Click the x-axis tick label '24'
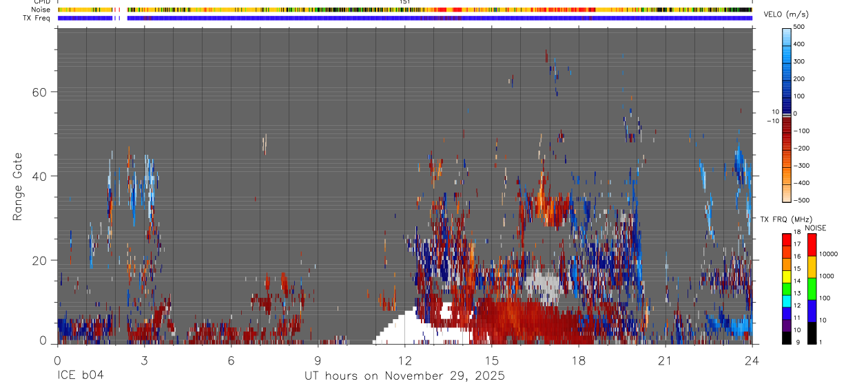 pos(752,360)
